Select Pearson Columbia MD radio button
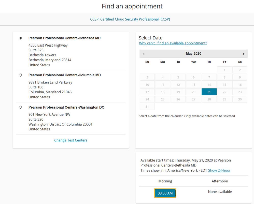This screenshot has height=204, width=254. (x=20, y=75)
